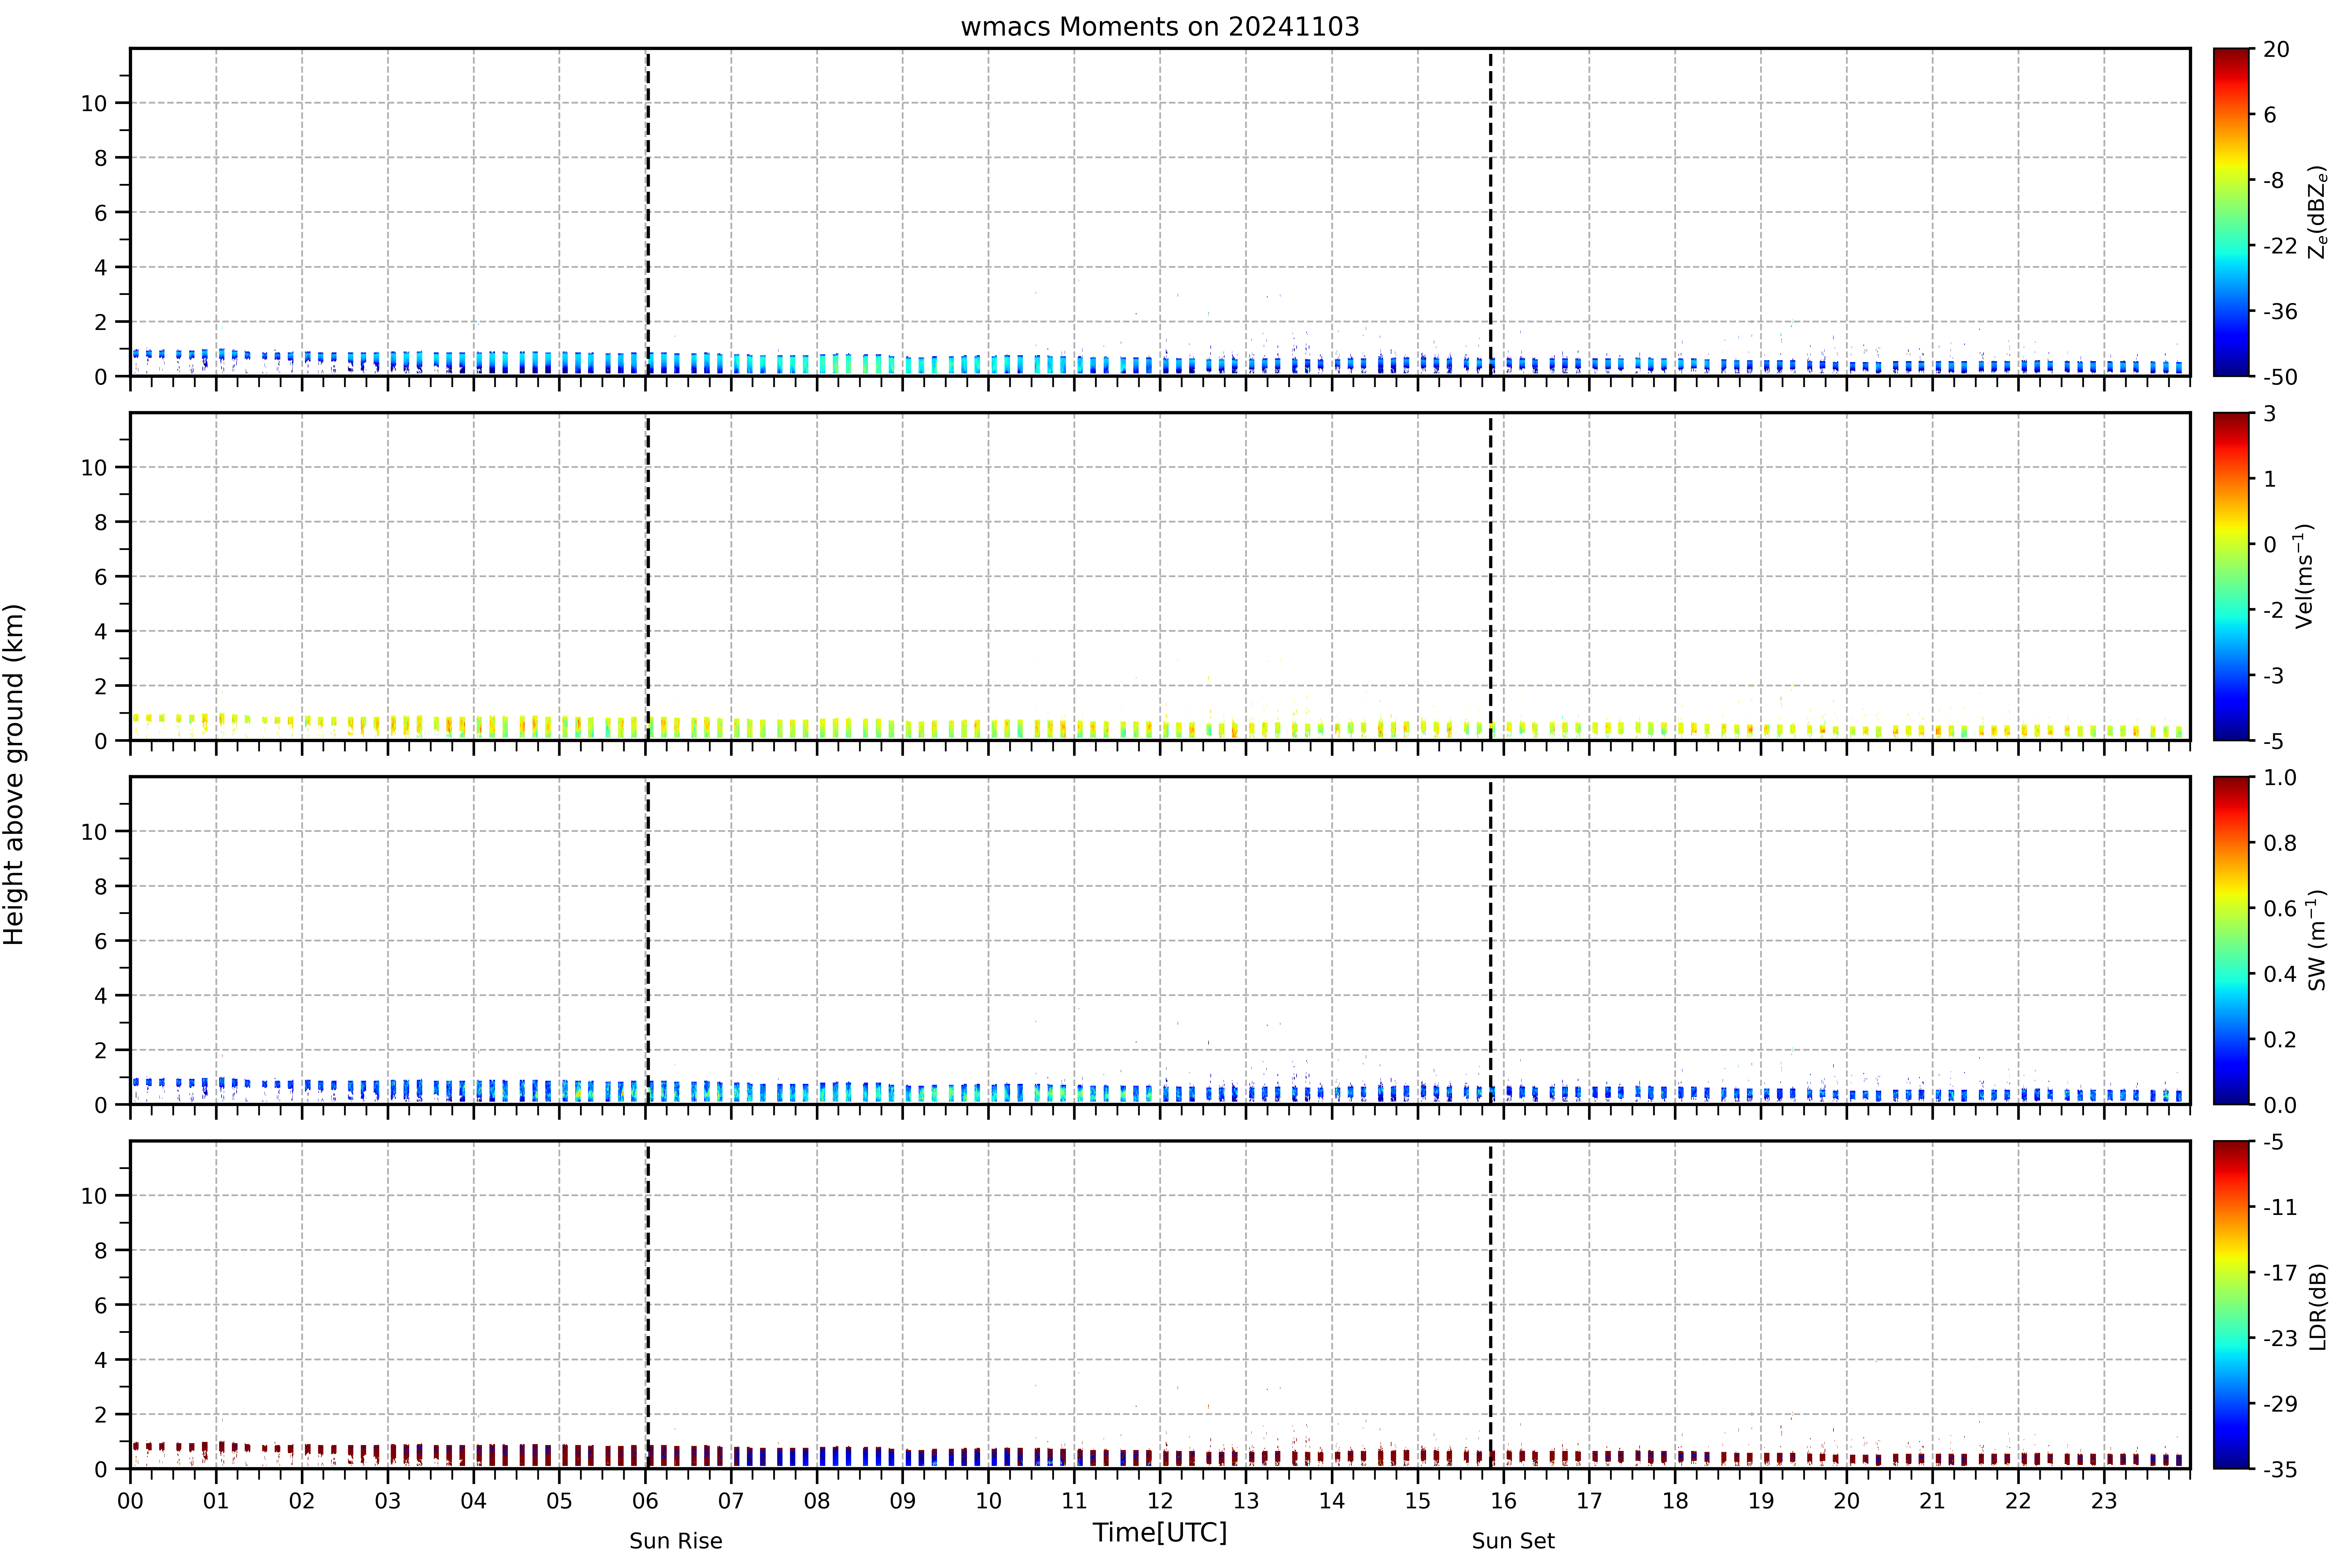Click the sunrise dashed line in top panel
This screenshot has width=2345, height=1568.
[x=648, y=212]
